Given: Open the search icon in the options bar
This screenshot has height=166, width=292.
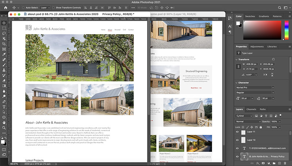Looking at the screenshot, I should (280, 8).
